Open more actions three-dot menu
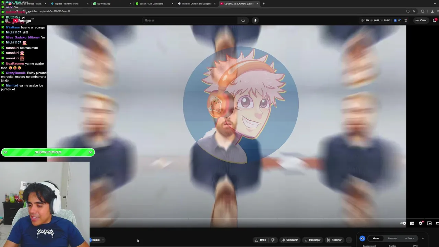This screenshot has width=439, height=247. pos(349,240)
